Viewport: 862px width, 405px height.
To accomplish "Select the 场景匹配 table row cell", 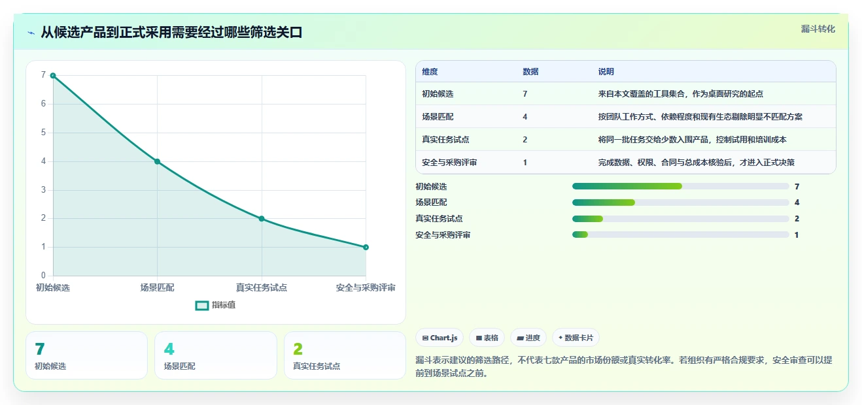I will [438, 117].
